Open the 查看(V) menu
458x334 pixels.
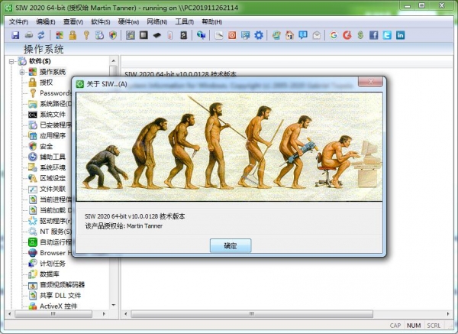(x=73, y=22)
